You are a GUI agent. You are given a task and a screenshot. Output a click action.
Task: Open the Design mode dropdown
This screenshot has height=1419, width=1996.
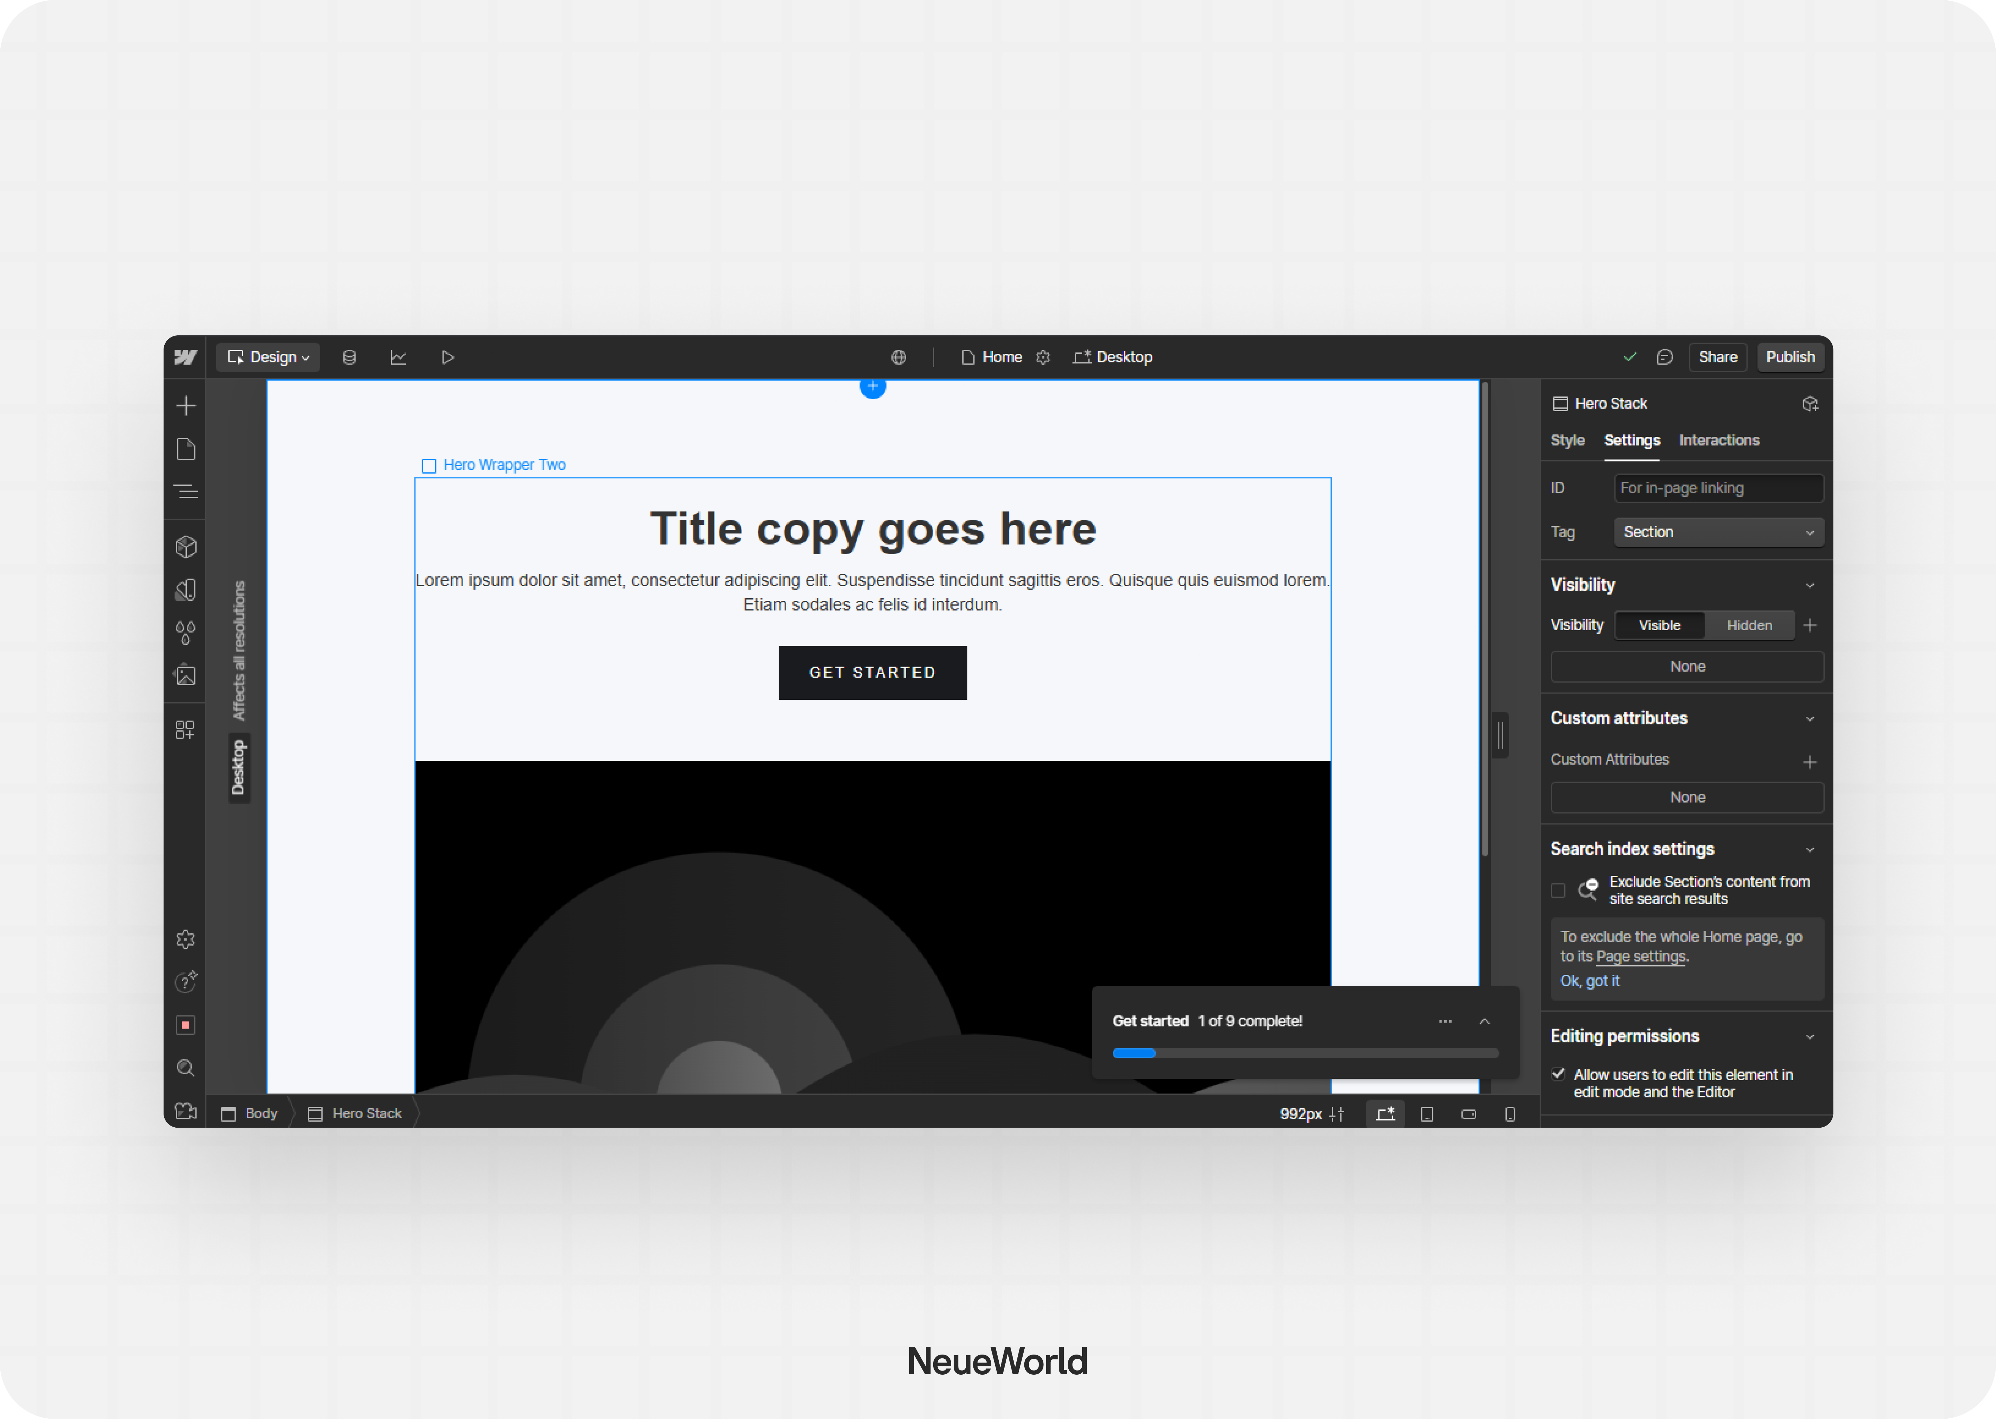pyautogui.click(x=268, y=358)
